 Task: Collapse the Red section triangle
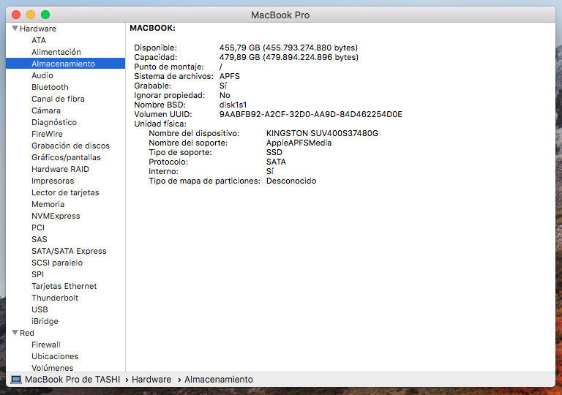(15, 333)
